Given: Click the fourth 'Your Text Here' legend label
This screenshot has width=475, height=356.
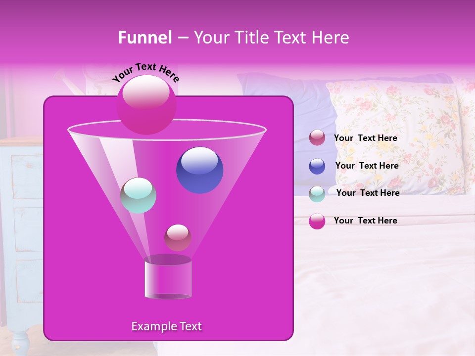Looking at the screenshot, I should pyautogui.click(x=366, y=221).
